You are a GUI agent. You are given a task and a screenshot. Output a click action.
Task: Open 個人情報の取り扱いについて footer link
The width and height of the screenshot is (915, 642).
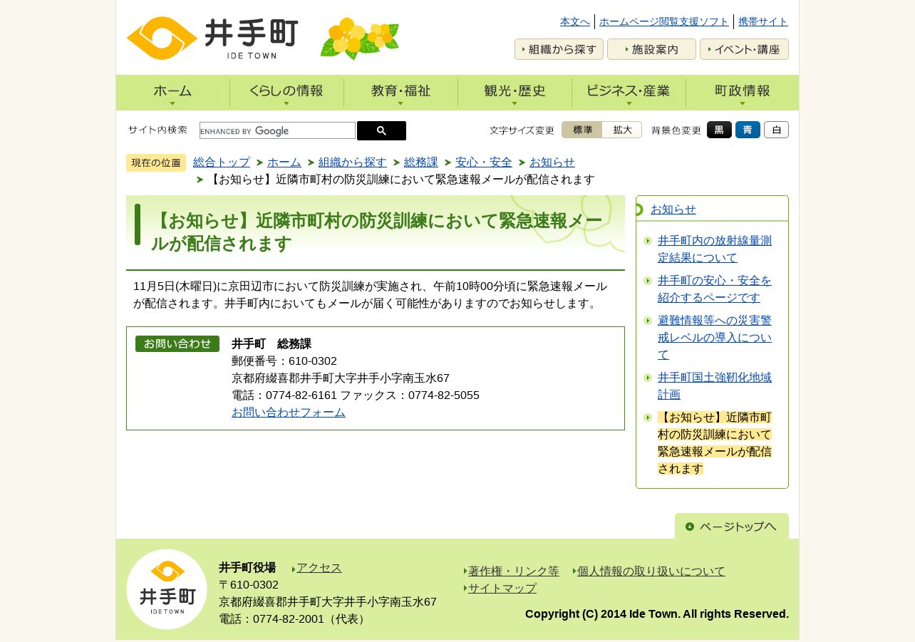(x=651, y=571)
